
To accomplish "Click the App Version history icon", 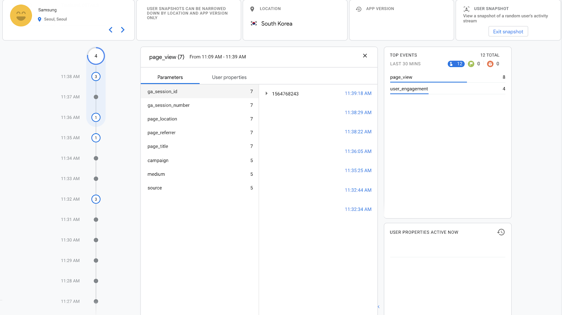I will (x=359, y=9).
